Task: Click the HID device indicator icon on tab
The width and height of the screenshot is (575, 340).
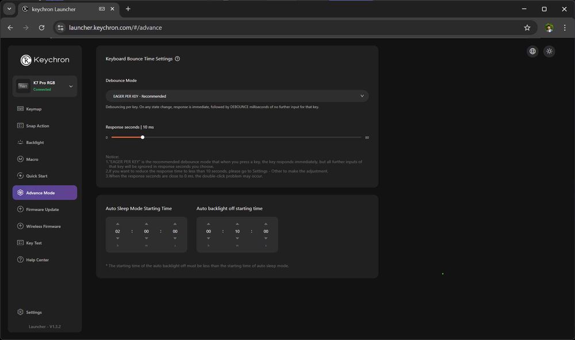Action: 102,9
